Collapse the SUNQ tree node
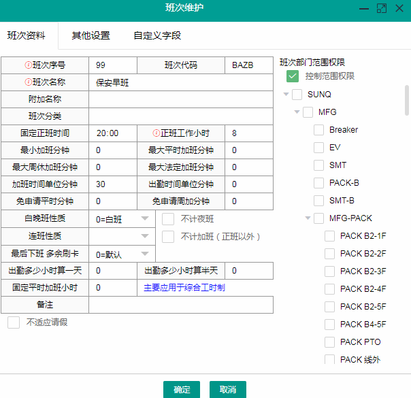411x398 pixels. (286, 94)
